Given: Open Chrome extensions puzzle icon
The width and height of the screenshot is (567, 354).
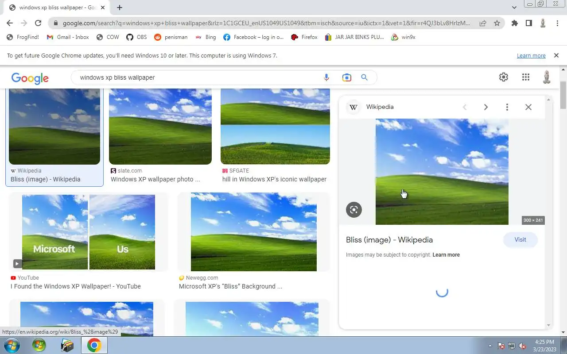Looking at the screenshot, I should coord(514,23).
